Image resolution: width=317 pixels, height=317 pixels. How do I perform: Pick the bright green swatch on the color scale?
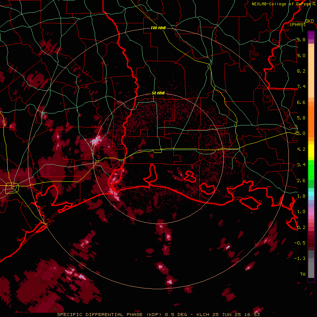point(311,170)
